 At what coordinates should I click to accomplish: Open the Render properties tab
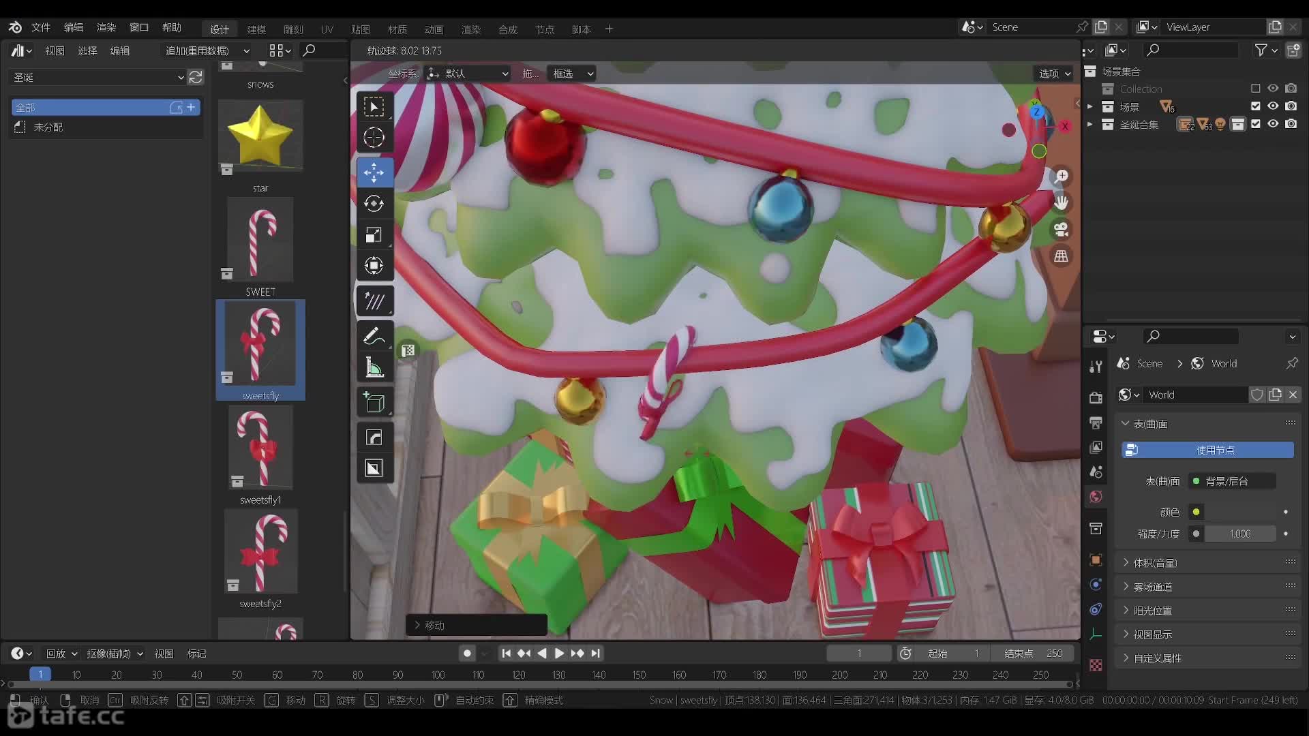point(1096,397)
